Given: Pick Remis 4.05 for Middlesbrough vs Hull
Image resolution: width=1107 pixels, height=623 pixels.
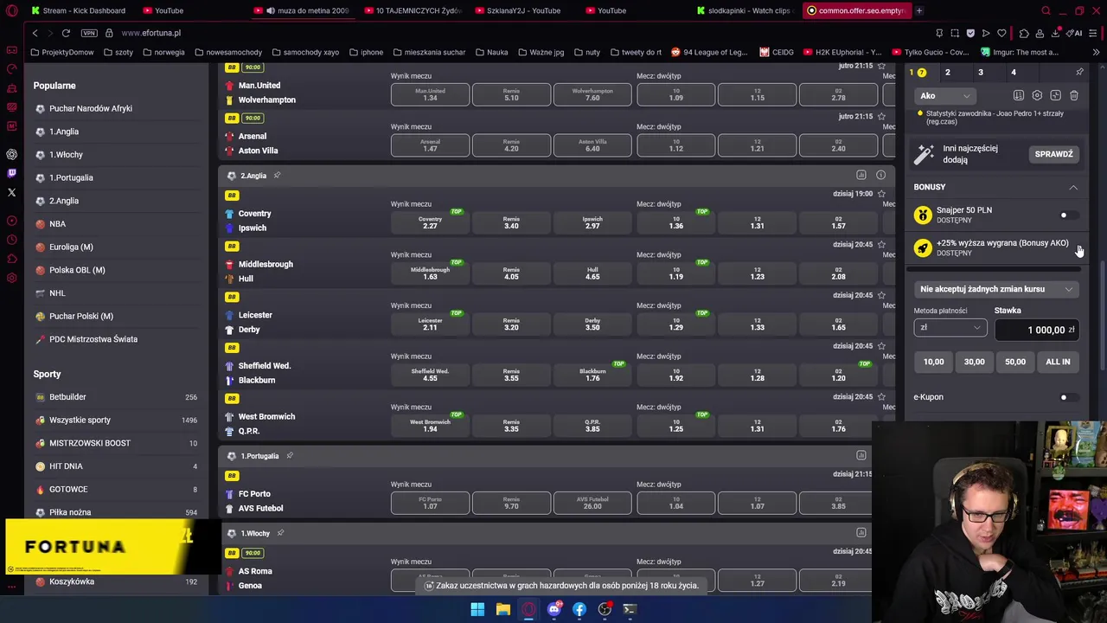Looking at the screenshot, I should (x=511, y=273).
